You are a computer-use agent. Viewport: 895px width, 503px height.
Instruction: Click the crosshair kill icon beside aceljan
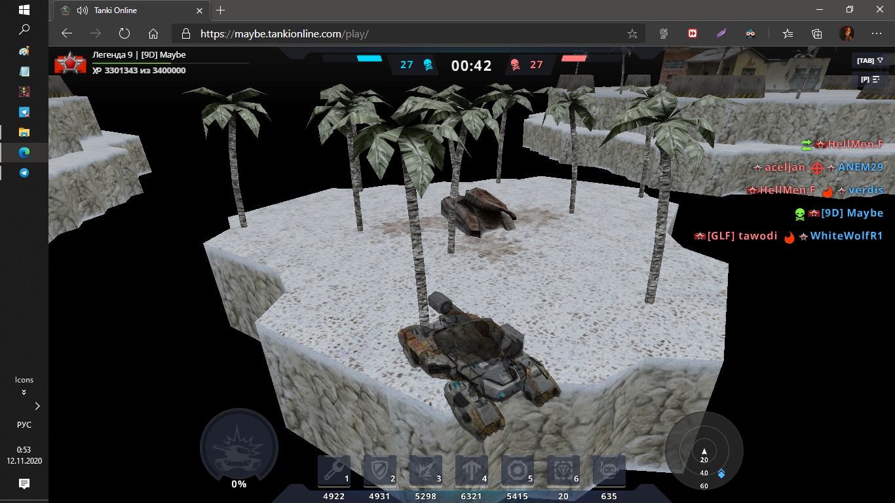click(816, 168)
